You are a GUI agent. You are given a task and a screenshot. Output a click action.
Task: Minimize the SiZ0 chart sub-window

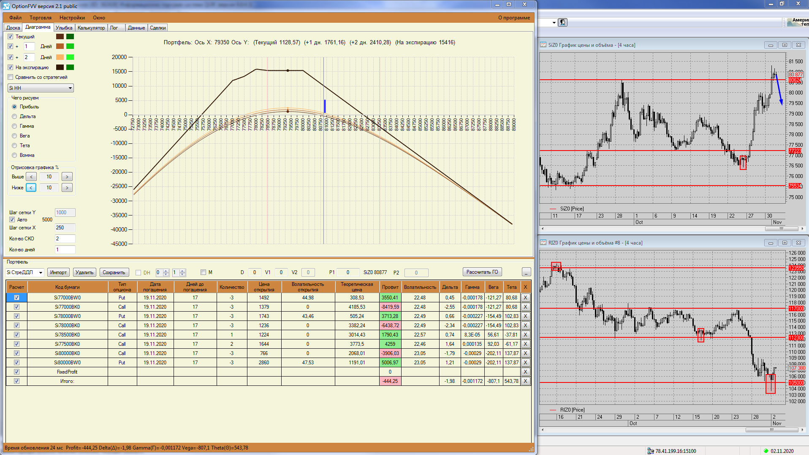[x=771, y=45]
